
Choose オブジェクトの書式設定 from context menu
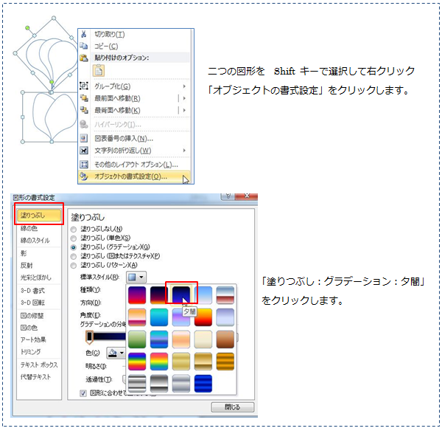click(130, 176)
